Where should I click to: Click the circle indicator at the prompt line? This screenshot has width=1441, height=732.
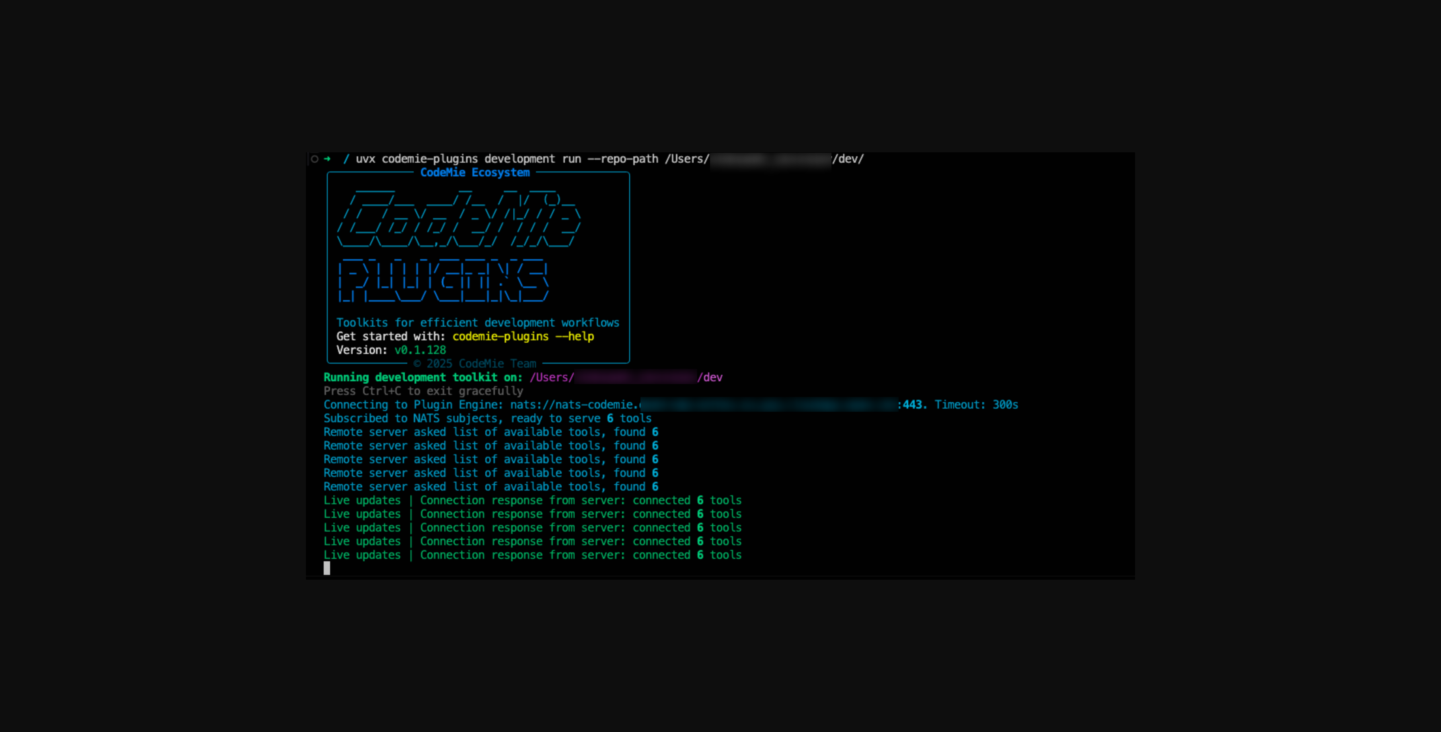coord(315,159)
